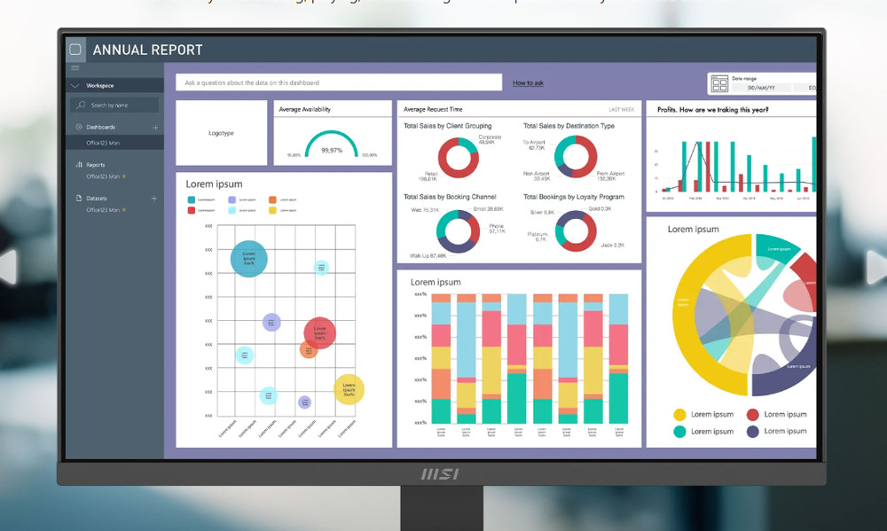Viewport: 887px width, 531px height.
Task: Click the Profits chart heading
Action: 713,110
